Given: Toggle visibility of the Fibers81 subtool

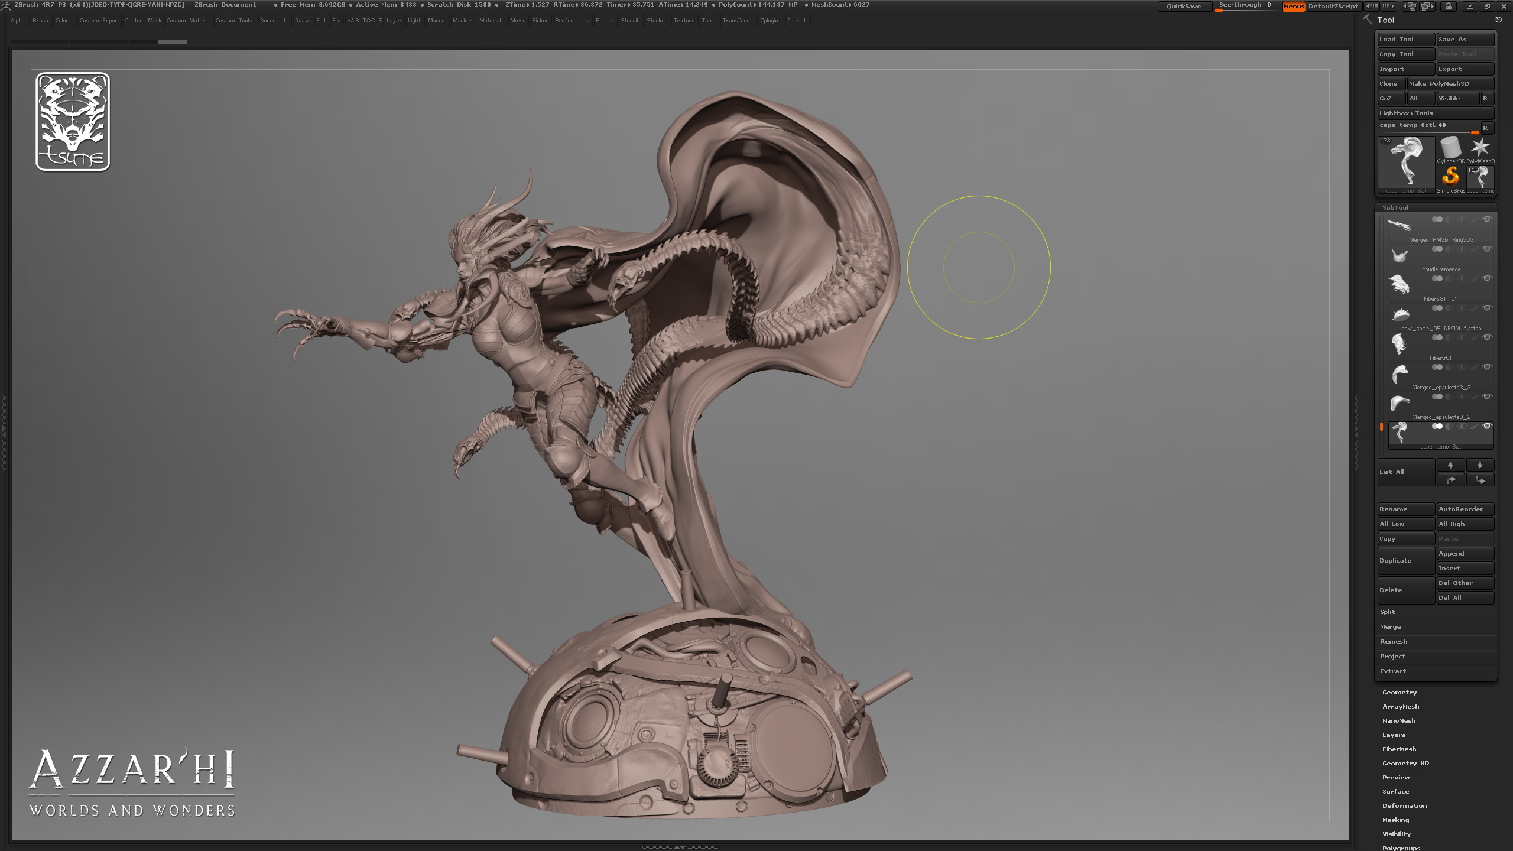Looking at the screenshot, I should coord(1488,337).
